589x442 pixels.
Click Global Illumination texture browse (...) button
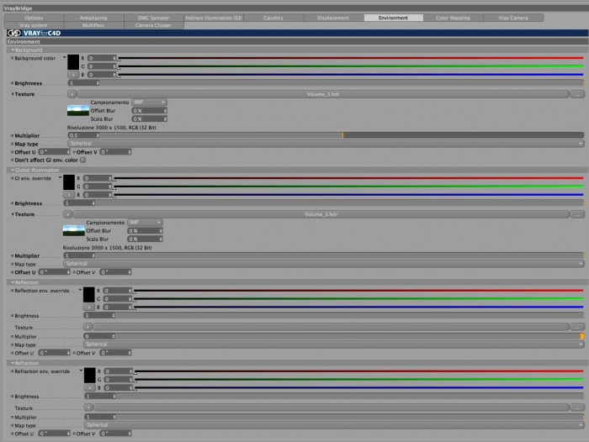tap(577, 214)
